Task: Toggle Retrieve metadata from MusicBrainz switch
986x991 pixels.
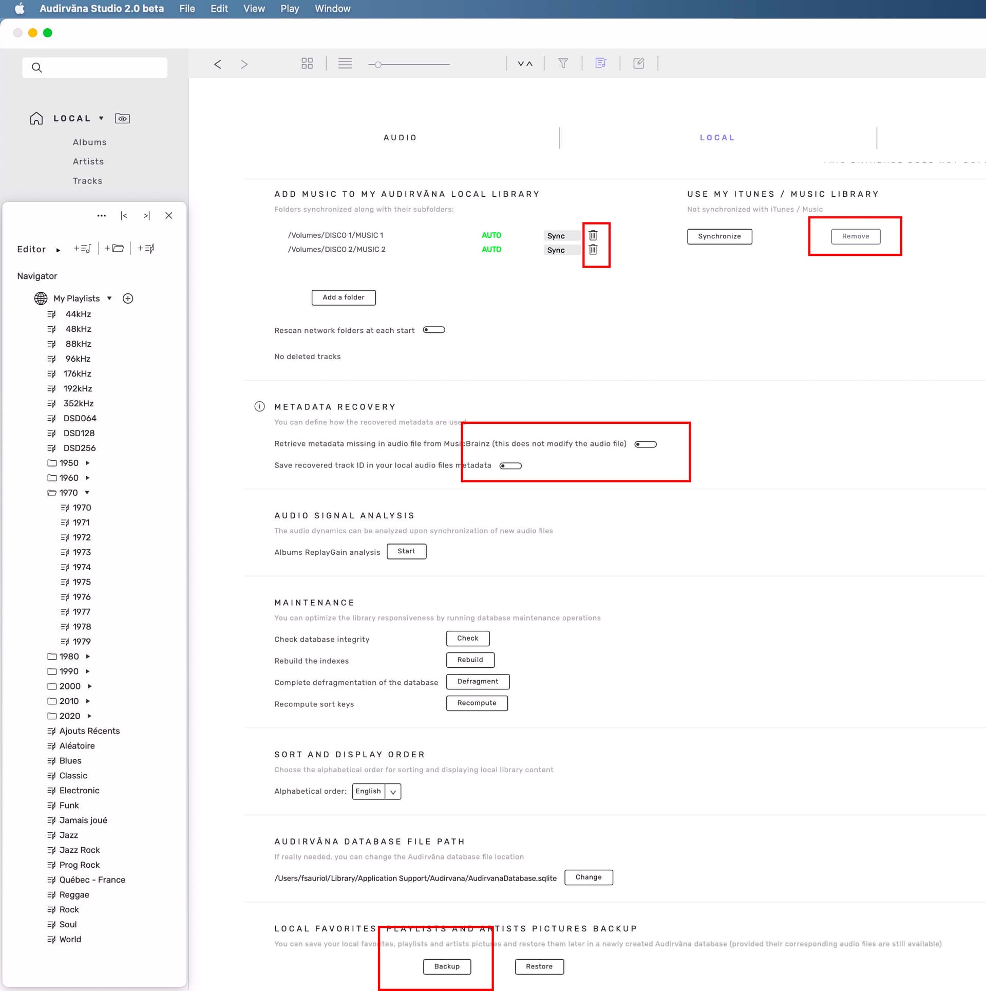Action: point(646,444)
